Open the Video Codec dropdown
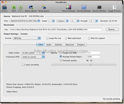The width and height of the screenshot is (124, 104). point(33,53)
